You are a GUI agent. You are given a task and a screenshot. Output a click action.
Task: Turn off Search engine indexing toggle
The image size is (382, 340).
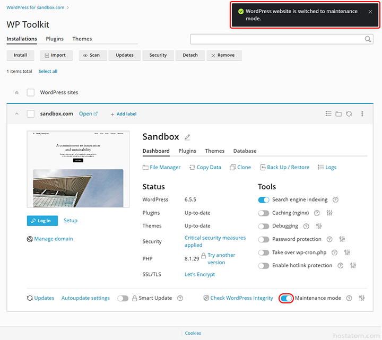tap(264, 200)
